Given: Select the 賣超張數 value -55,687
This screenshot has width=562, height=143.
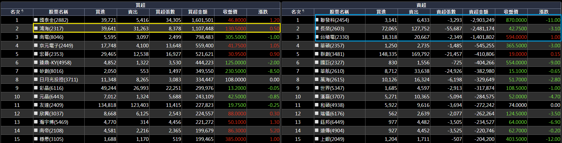Looking at the screenshot, I should [453, 29].
